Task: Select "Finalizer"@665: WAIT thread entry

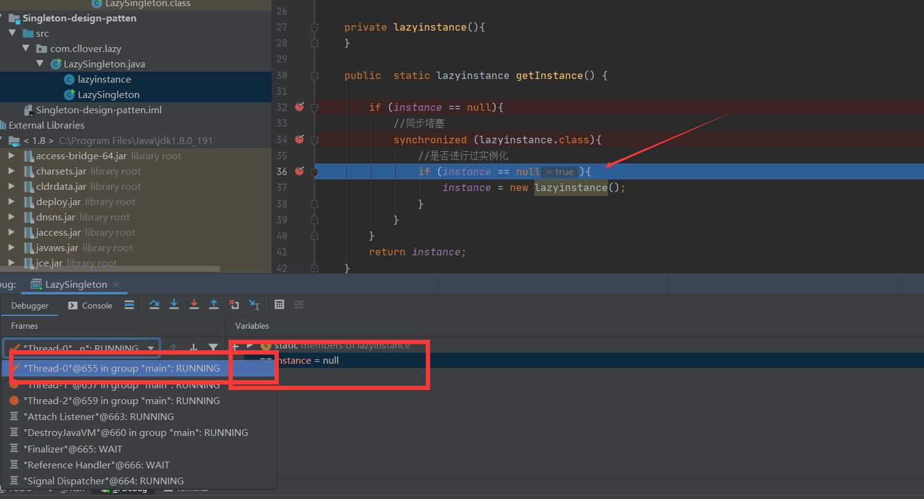Action: tap(138, 449)
